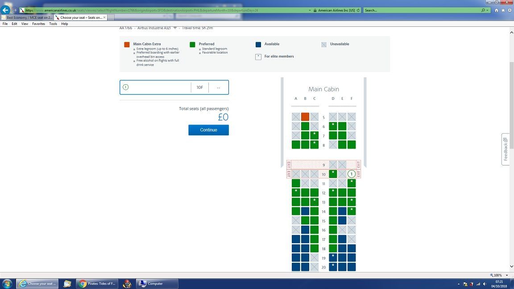The width and height of the screenshot is (514, 289).
Task: Open browser Tools gear icon
Action: [x=510, y=10]
